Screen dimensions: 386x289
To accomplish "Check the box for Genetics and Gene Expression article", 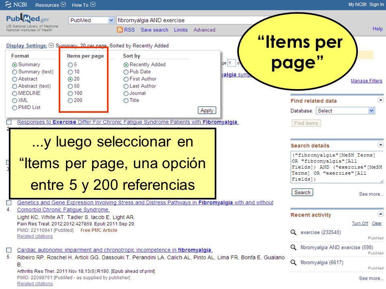I will click(9, 202).
